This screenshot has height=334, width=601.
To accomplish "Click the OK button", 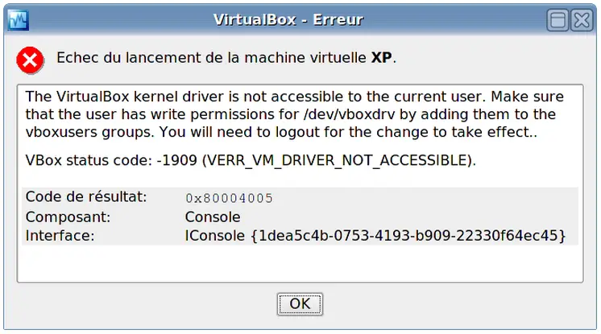I will (300, 304).
